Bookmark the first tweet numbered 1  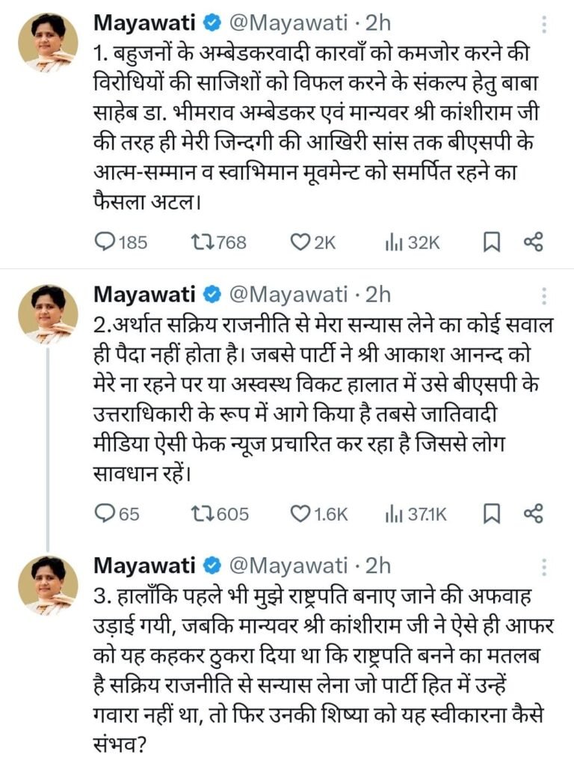(x=491, y=242)
